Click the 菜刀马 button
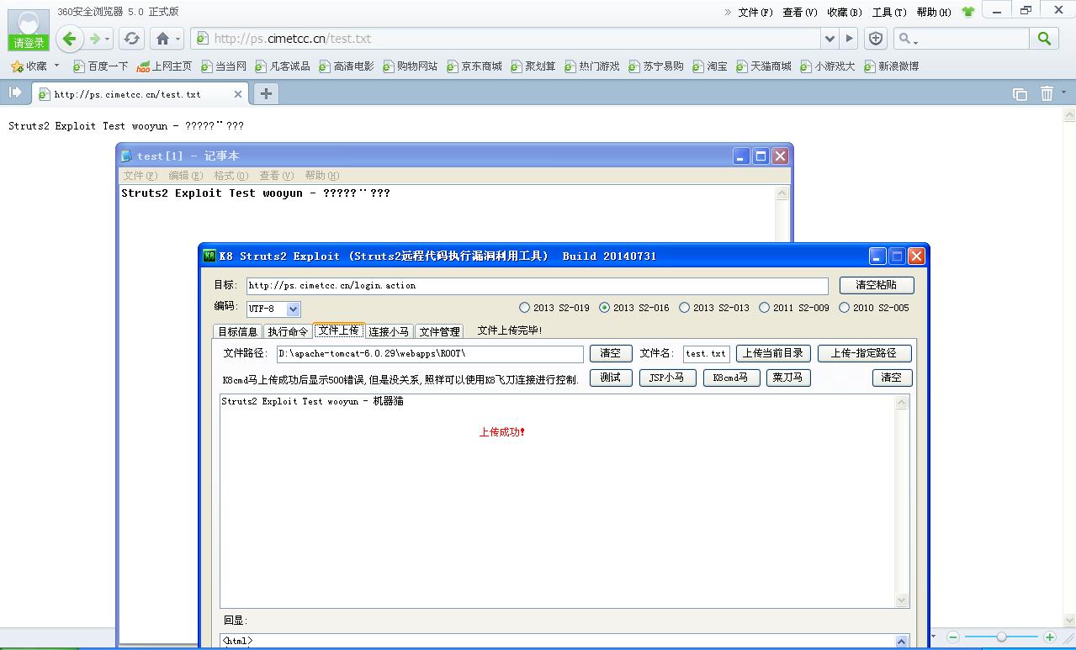This screenshot has width=1076, height=650. click(x=788, y=378)
